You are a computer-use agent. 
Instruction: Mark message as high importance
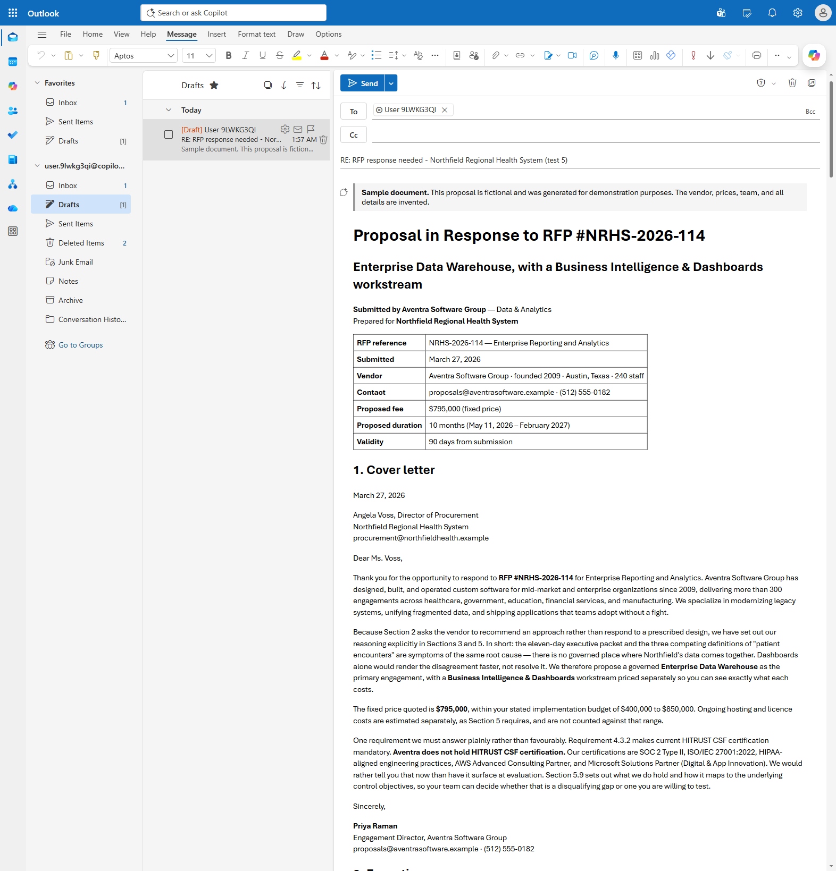click(x=693, y=55)
